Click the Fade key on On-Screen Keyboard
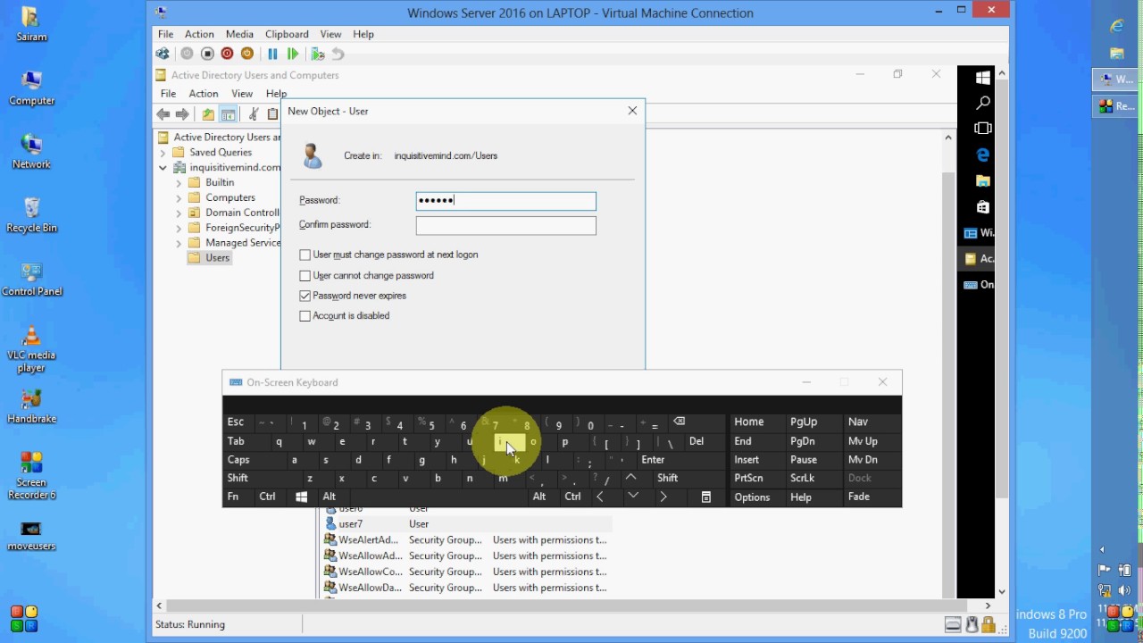Image resolution: width=1143 pixels, height=643 pixels. [859, 497]
